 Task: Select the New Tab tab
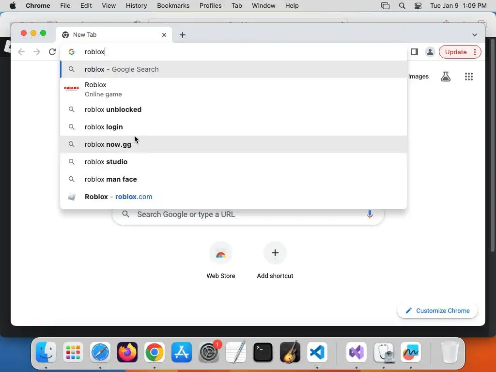(x=114, y=35)
